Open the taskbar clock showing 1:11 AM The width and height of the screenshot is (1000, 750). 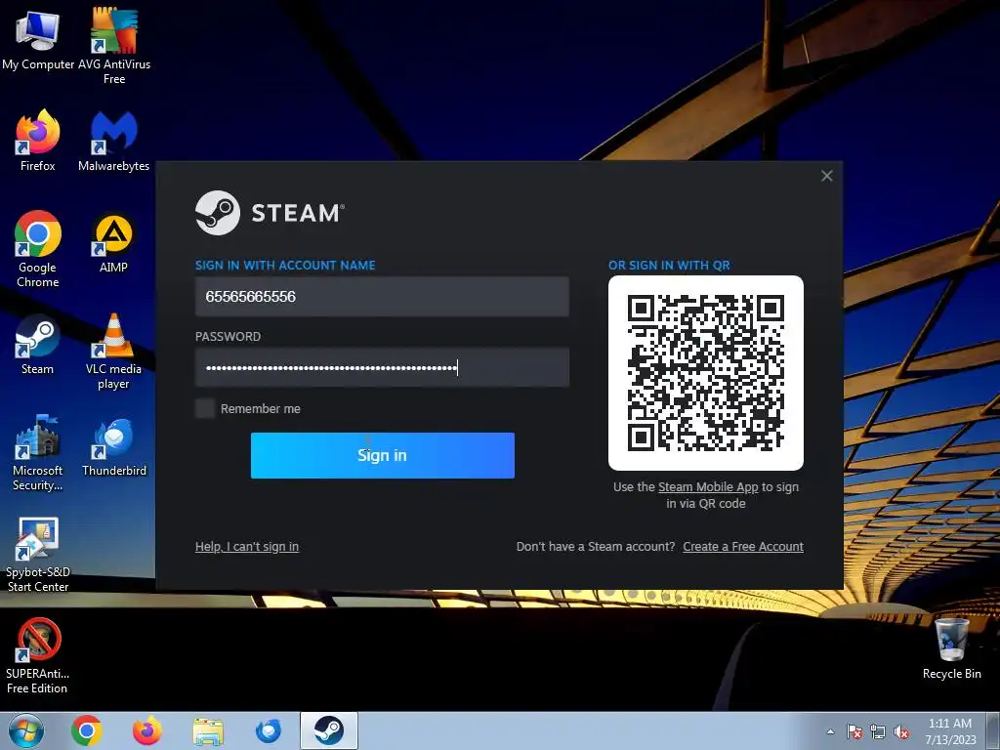pyautogui.click(x=950, y=731)
